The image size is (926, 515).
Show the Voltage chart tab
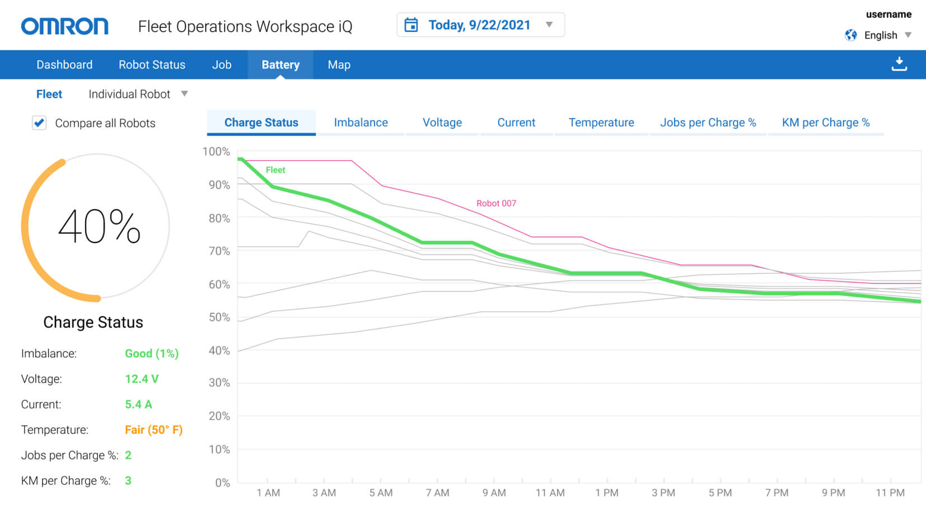(x=442, y=123)
